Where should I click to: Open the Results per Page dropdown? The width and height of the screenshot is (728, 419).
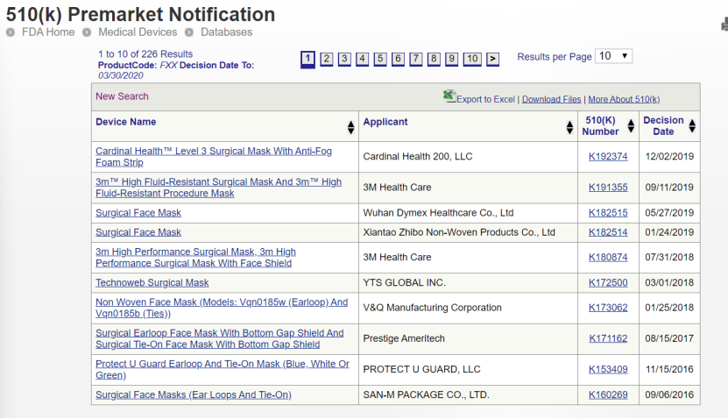(613, 56)
